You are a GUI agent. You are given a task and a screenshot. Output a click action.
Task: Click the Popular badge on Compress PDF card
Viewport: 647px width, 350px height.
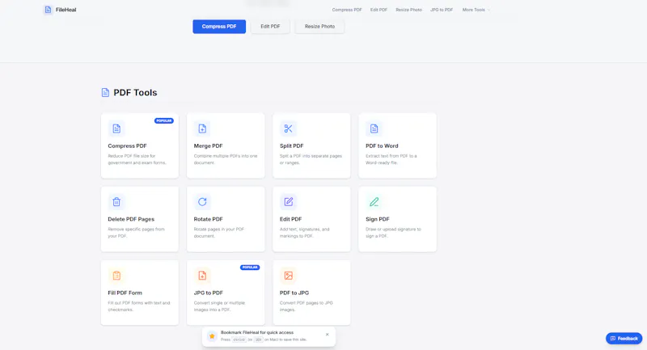click(x=164, y=120)
